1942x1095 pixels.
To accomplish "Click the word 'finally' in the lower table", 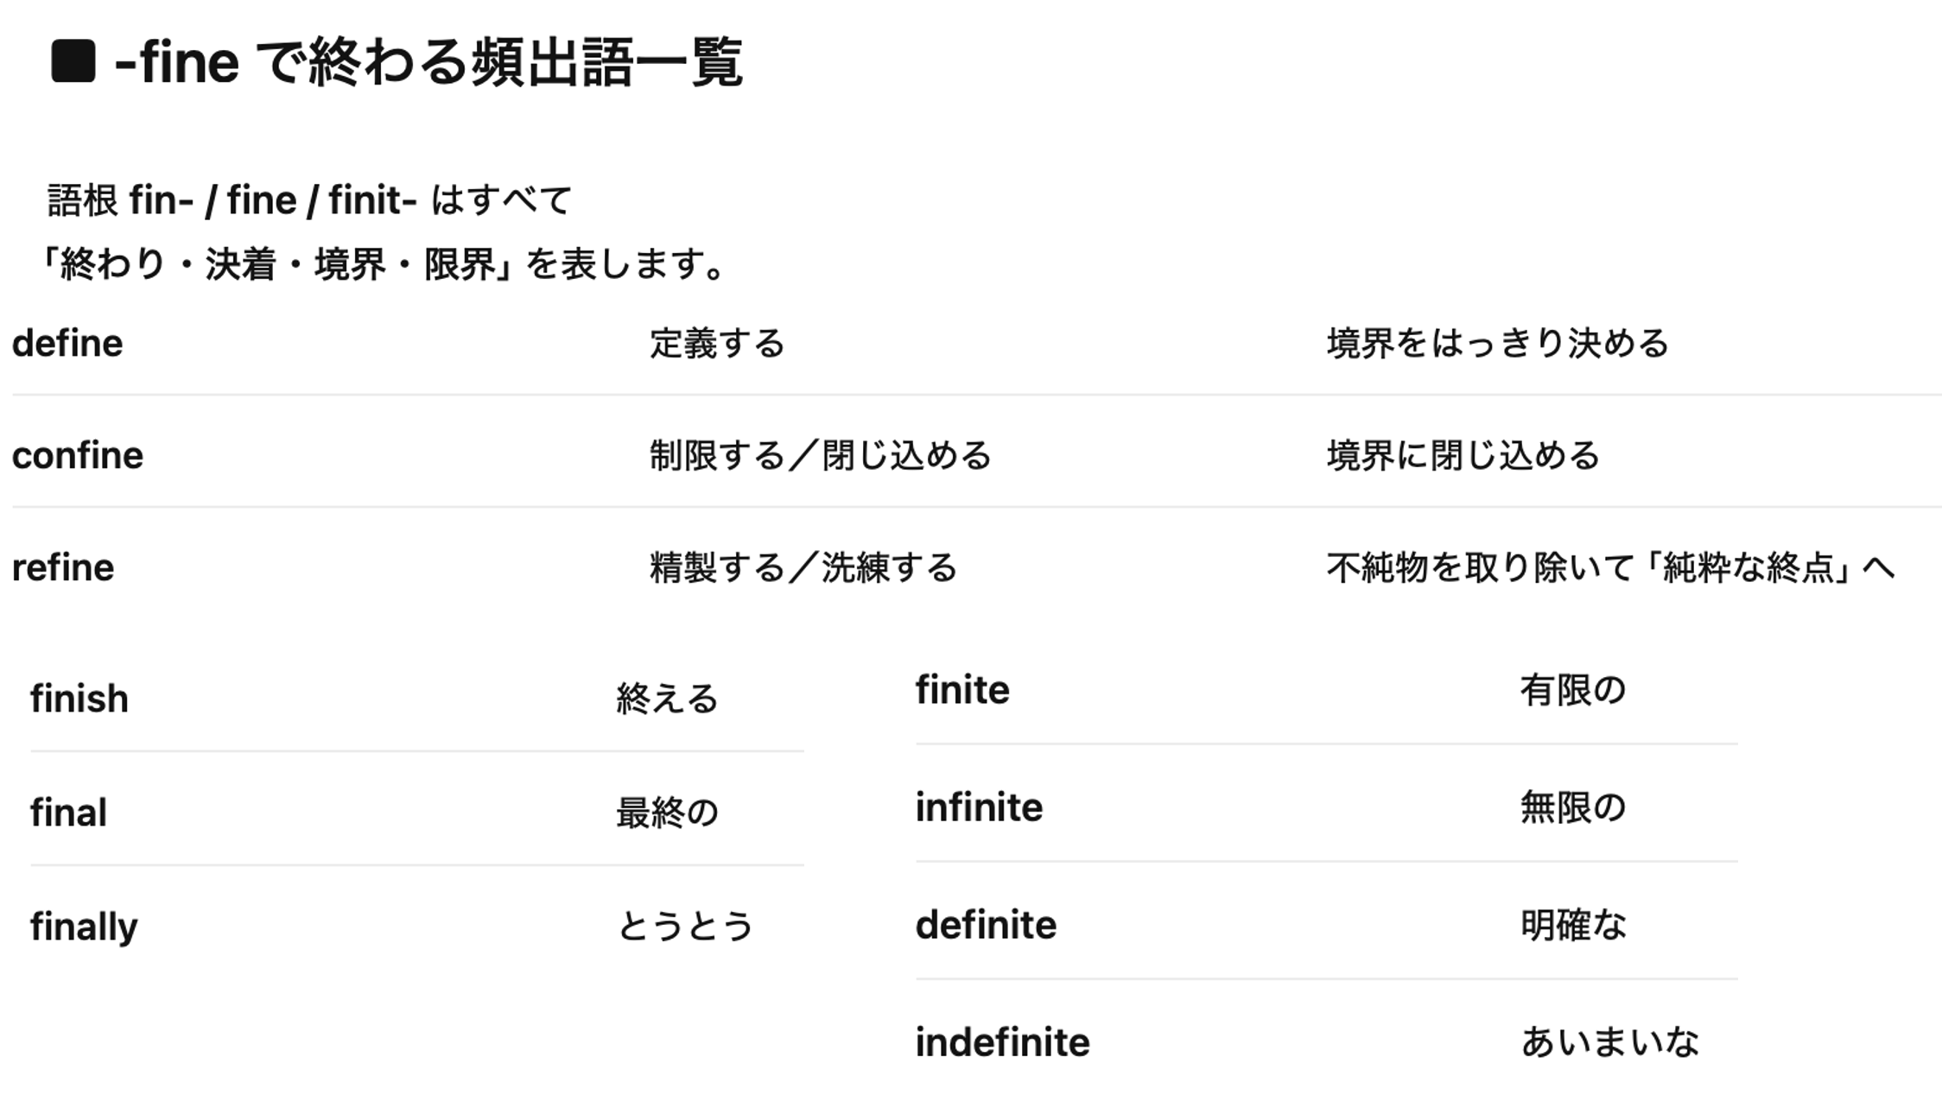I will click(x=84, y=927).
